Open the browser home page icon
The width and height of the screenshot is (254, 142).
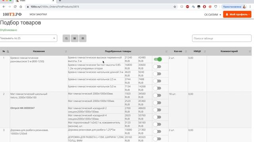pyautogui.click(x=21, y=7)
